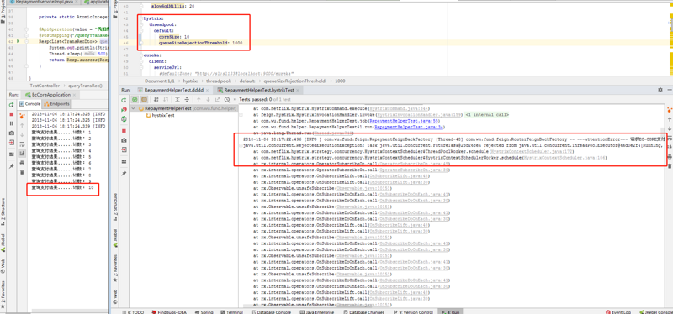Close RepaymentHelperTest.dddd run tab
Image resolution: width=673 pixels, height=314 pixels.
[208, 90]
